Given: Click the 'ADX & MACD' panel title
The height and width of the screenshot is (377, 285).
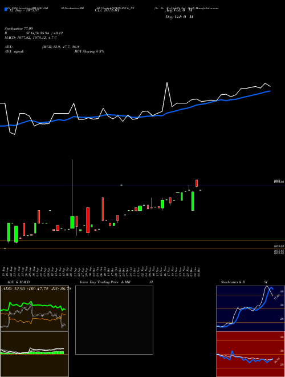Looking at the screenshot, I should pos(18,282).
